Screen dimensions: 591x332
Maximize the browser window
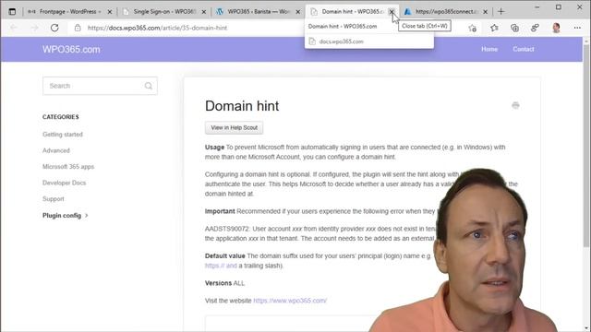click(x=558, y=7)
